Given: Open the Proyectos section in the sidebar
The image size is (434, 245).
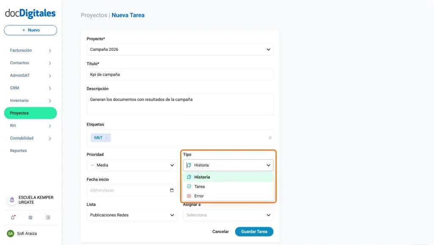Looking at the screenshot, I should click(x=30, y=113).
